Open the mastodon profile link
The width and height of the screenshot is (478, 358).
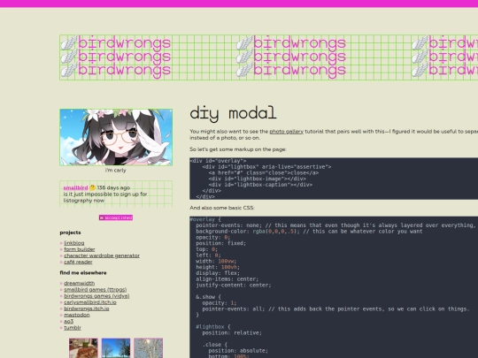[77, 315]
